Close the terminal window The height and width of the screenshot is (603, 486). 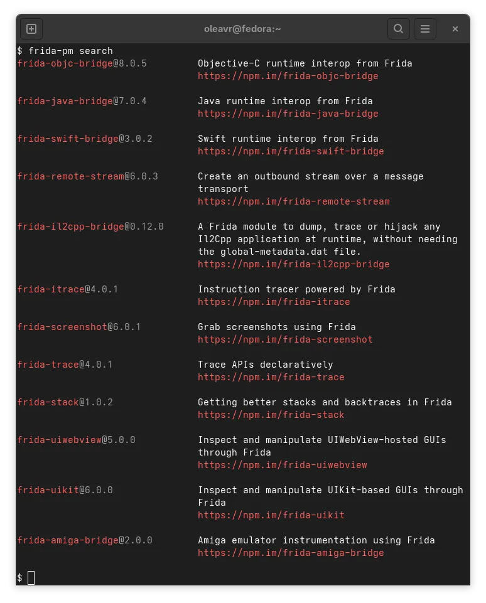[455, 28]
